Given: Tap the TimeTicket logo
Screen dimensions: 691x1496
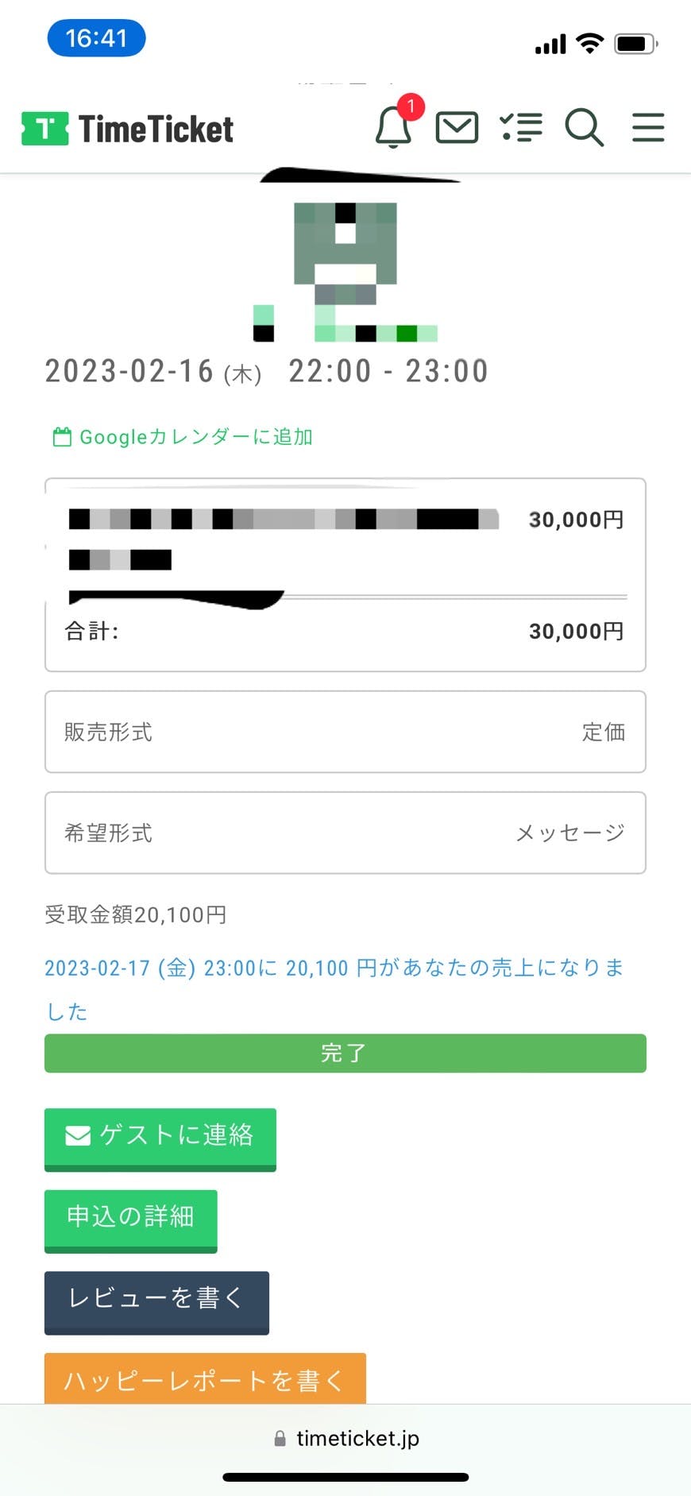Looking at the screenshot, I should [128, 129].
